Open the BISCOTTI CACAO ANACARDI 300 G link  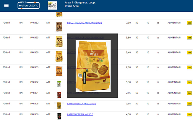pyautogui.click(x=85, y=23)
